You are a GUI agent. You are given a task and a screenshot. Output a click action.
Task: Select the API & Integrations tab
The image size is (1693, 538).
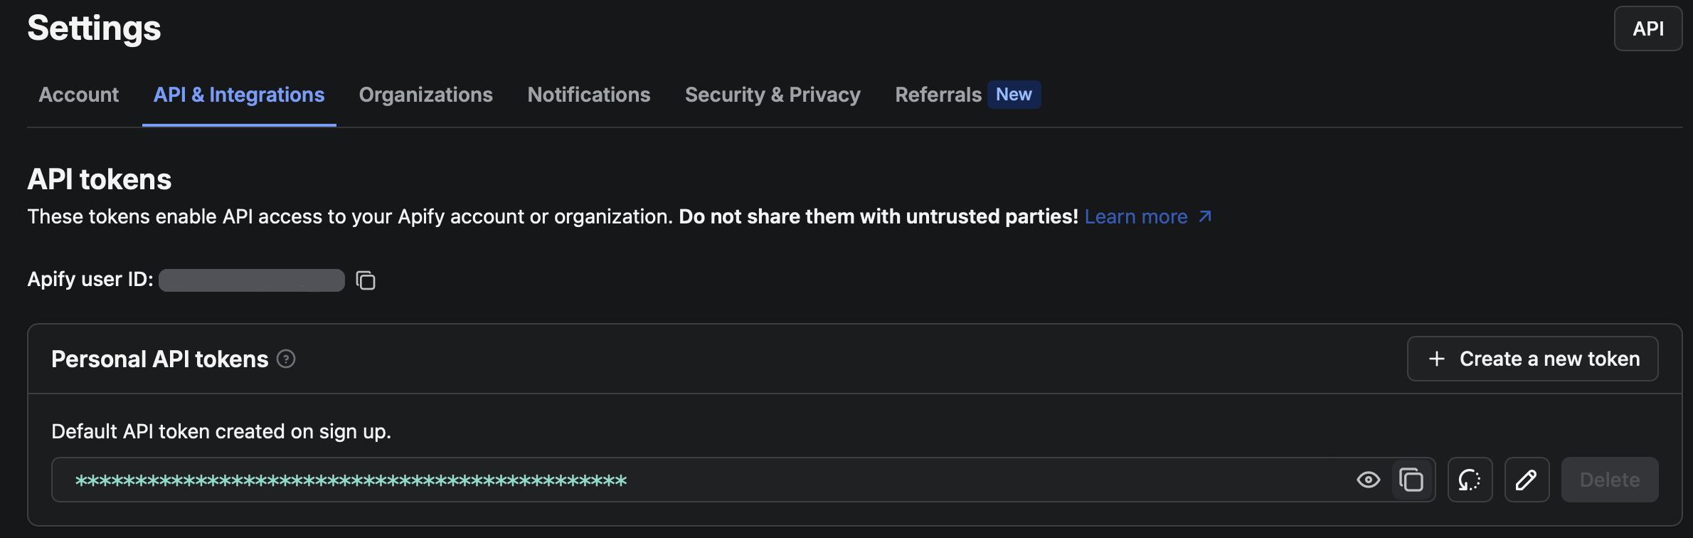pos(239,95)
